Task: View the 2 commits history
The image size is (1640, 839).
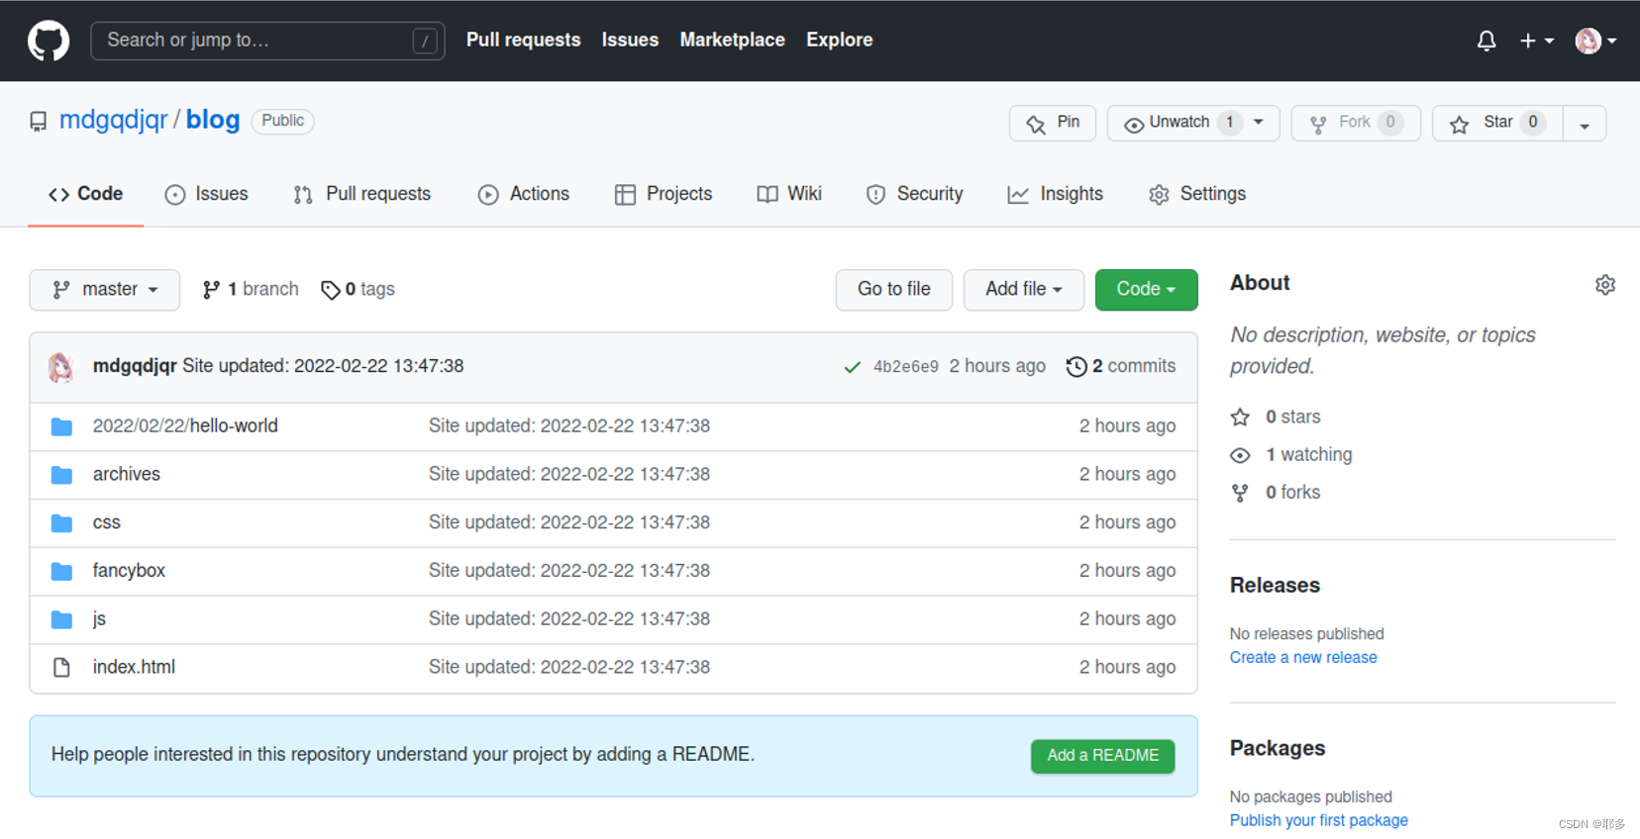Action: click(1121, 366)
